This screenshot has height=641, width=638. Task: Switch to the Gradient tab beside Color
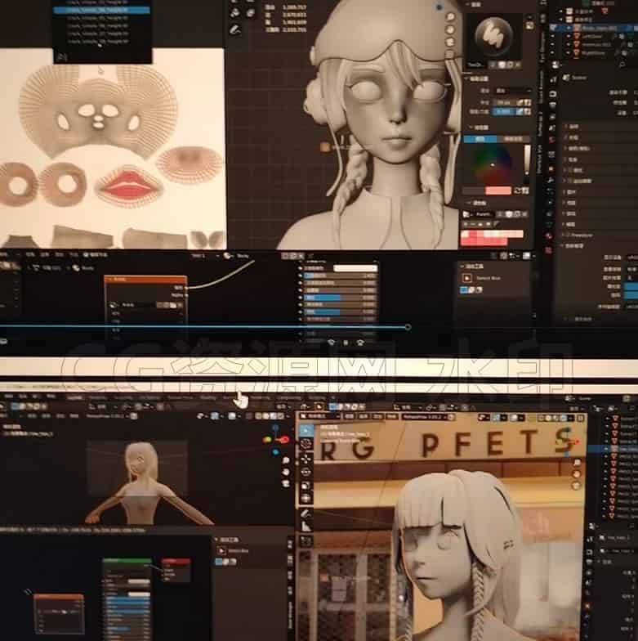[513, 139]
